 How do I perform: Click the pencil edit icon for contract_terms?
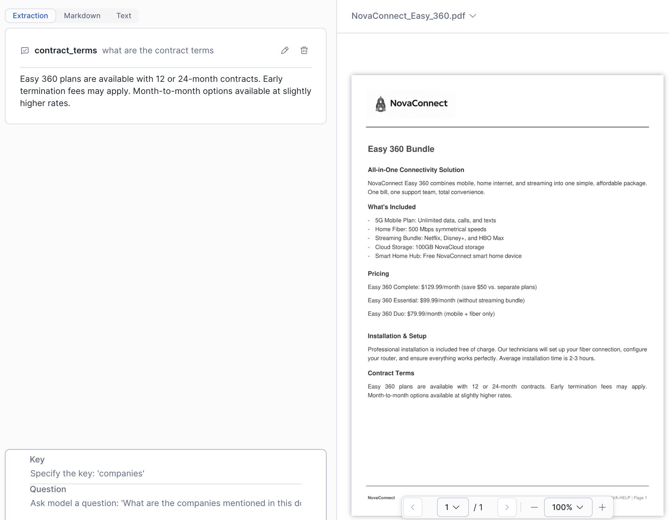point(284,50)
